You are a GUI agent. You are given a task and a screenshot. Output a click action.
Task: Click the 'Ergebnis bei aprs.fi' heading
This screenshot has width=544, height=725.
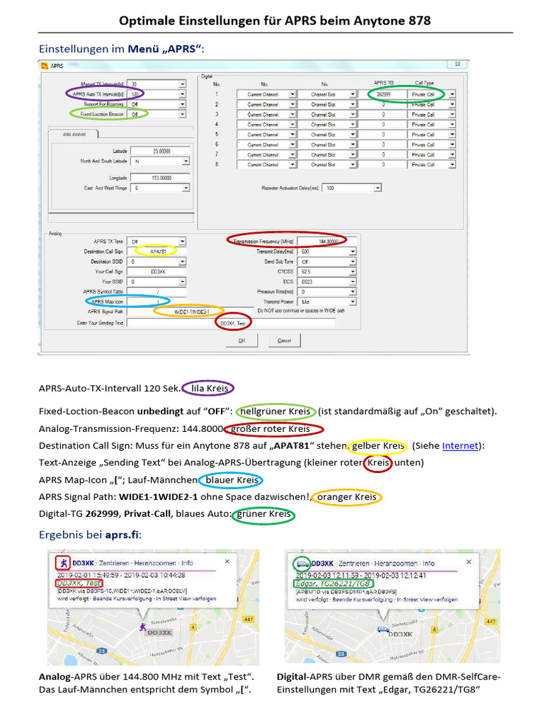pyautogui.click(x=90, y=535)
